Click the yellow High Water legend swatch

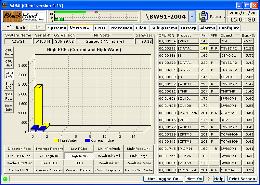click(56, 140)
